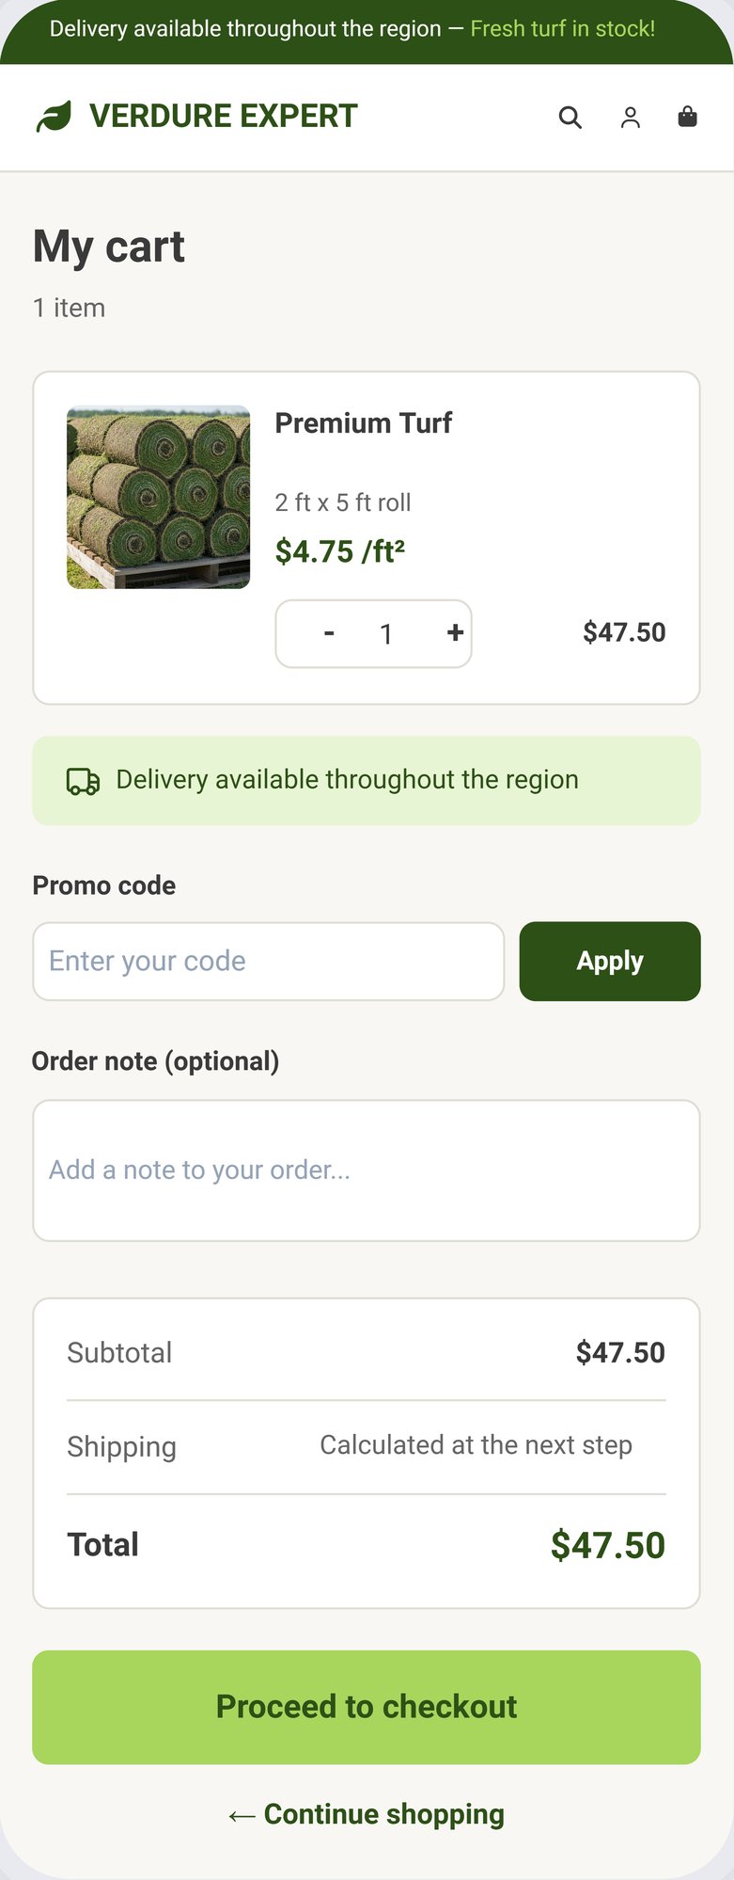Apply the promo code
The image size is (734, 1880).
tap(610, 962)
